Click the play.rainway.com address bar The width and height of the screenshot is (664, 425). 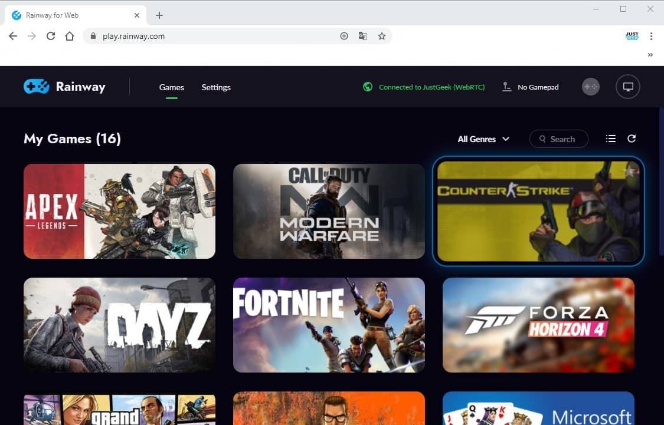[237, 36]
